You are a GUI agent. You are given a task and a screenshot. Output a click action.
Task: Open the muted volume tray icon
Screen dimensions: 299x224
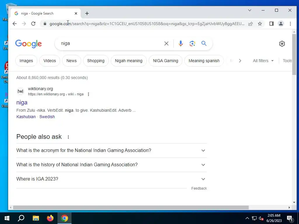(x=261, y=218)
